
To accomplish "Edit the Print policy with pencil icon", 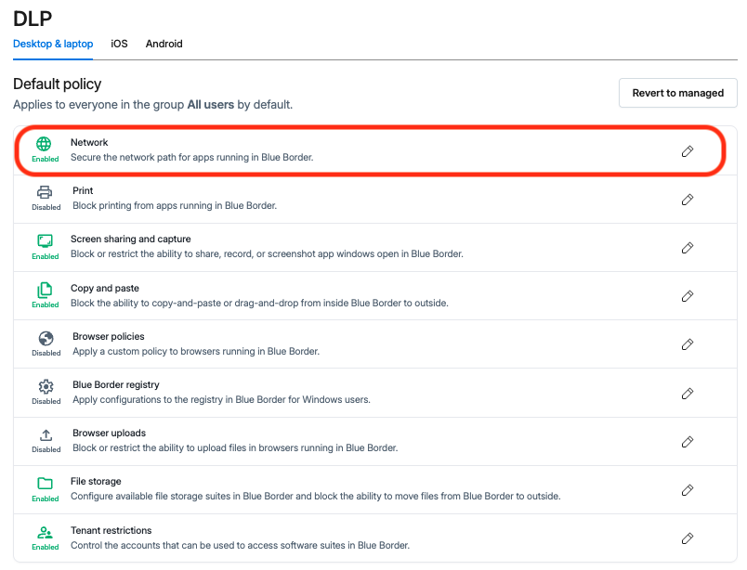I will [687, 200].
